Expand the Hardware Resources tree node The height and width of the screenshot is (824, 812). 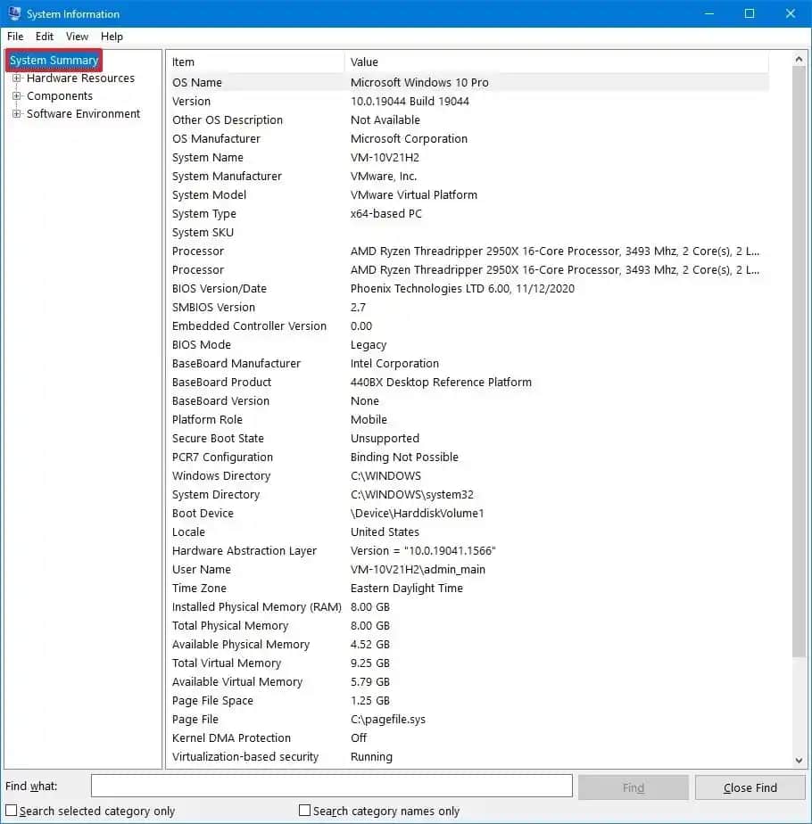(16, 78)
